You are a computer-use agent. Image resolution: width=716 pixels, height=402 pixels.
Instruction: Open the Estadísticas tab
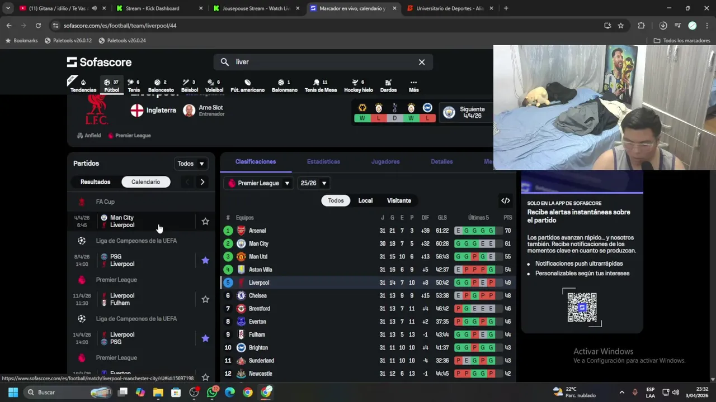[x=323, y=161]
